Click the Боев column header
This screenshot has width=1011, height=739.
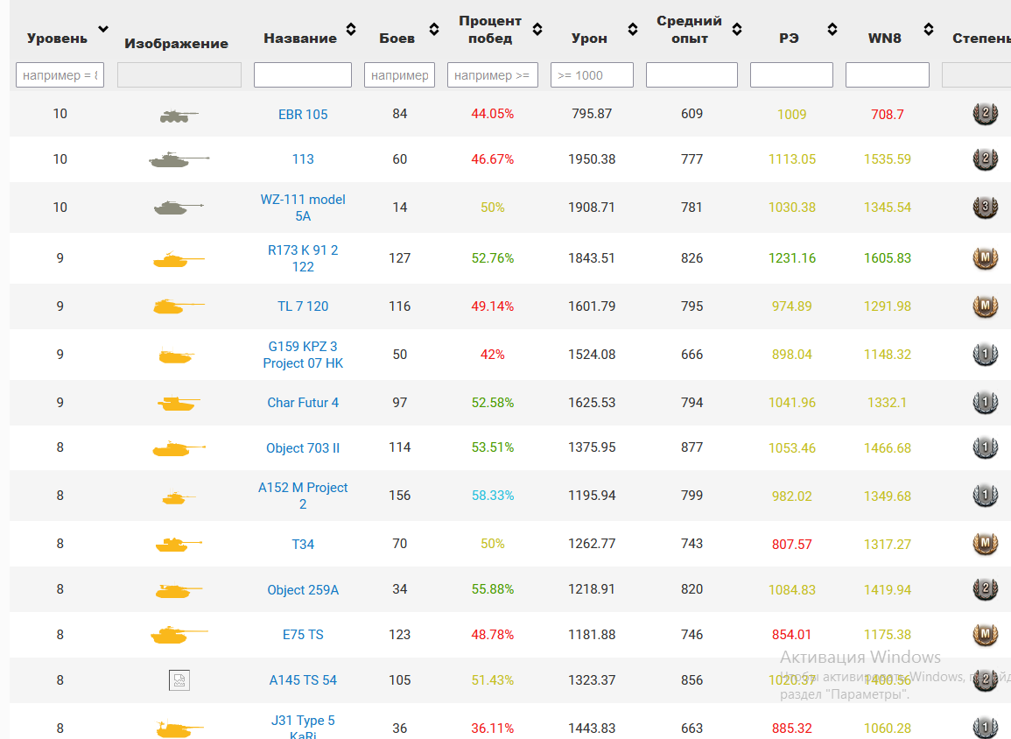pos(397,39)
